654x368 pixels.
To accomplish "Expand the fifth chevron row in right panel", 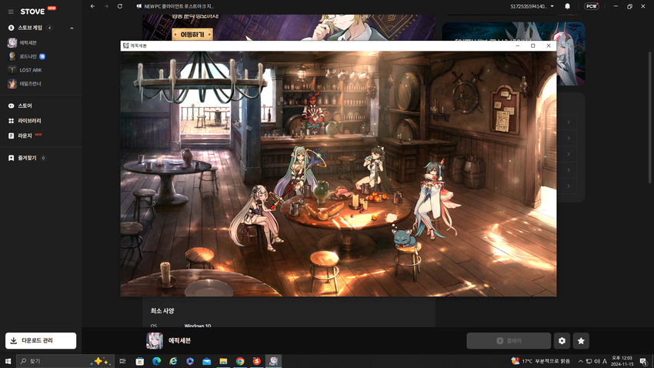I will (568, 186).
